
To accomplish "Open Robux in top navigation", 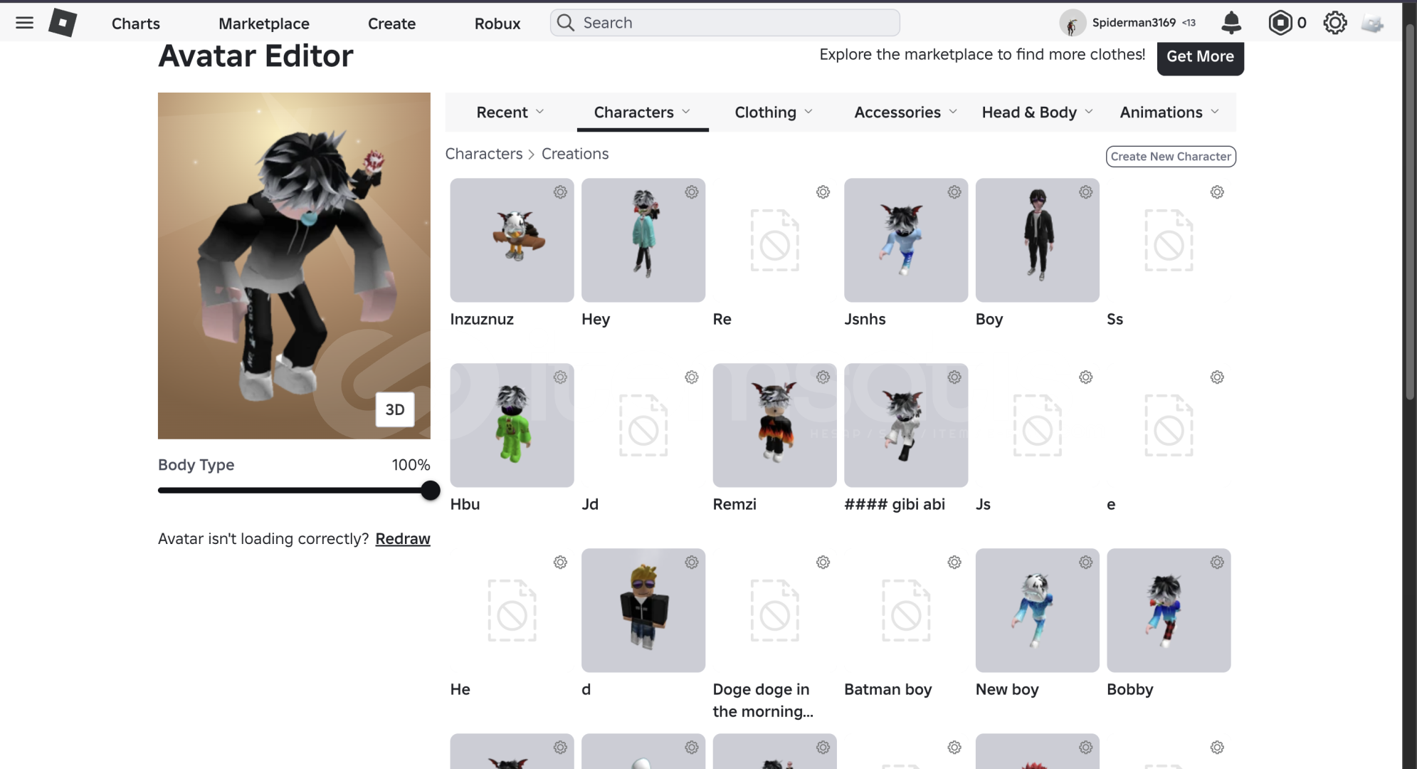I will [x=497, y=23].
